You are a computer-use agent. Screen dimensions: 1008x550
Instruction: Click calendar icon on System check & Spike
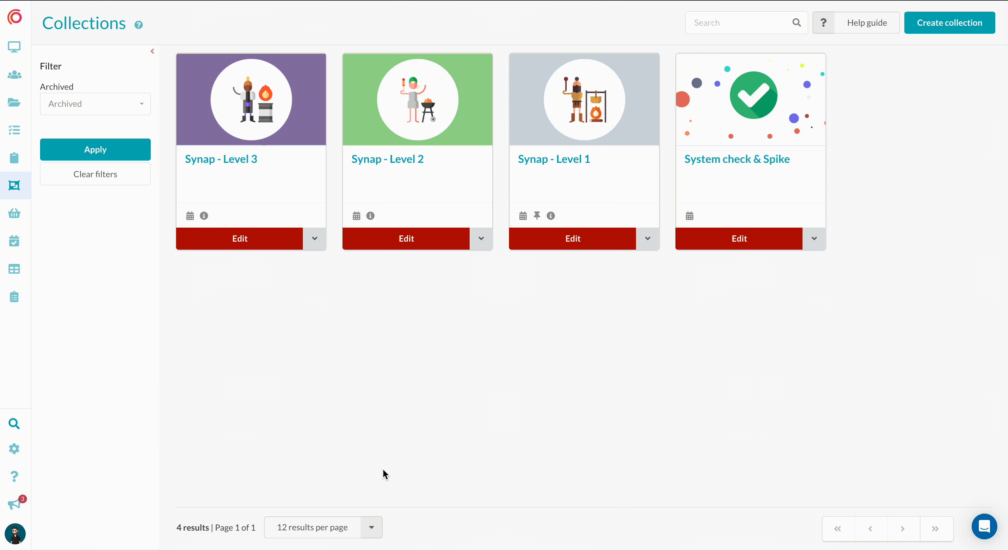(689, 216)
